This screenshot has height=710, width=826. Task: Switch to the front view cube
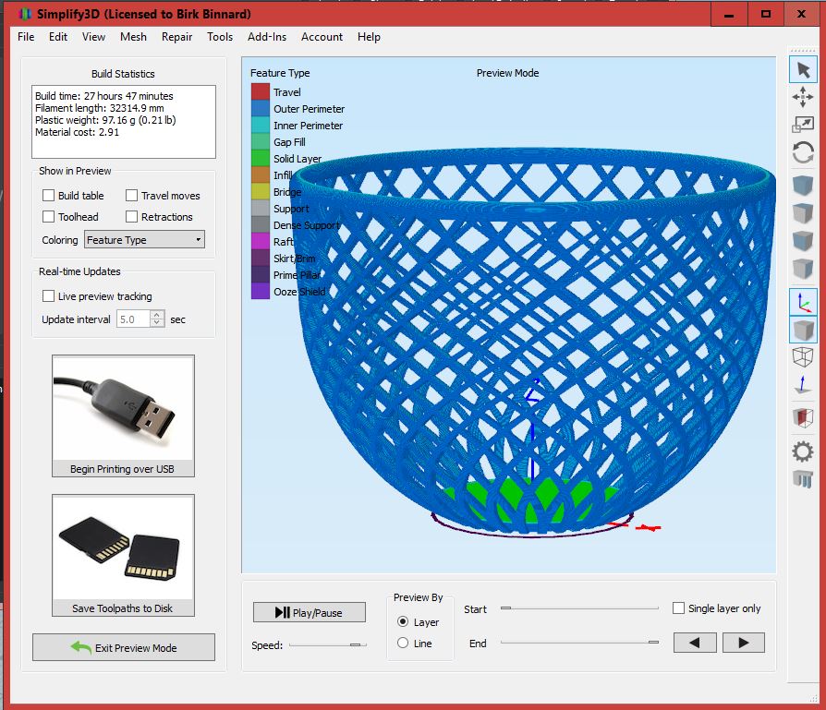pyautogui.click(x=803, y=241)
